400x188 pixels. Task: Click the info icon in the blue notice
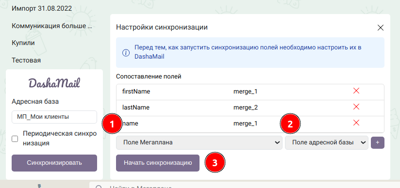click(x=125, y=53)
